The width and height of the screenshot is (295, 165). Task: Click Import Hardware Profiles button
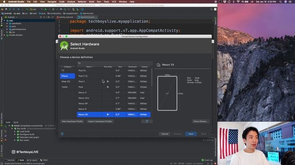tap(100, 121)
